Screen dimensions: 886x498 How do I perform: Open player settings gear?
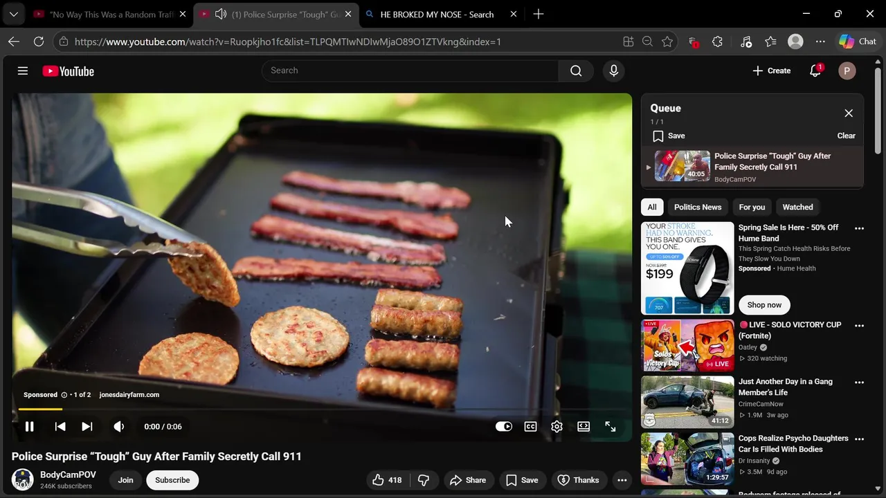557,427
